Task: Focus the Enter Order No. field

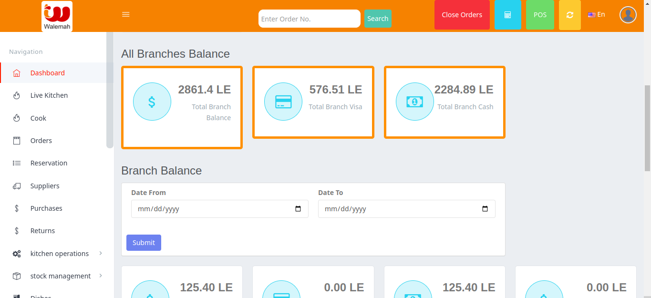Action: [x=310, y=19]
